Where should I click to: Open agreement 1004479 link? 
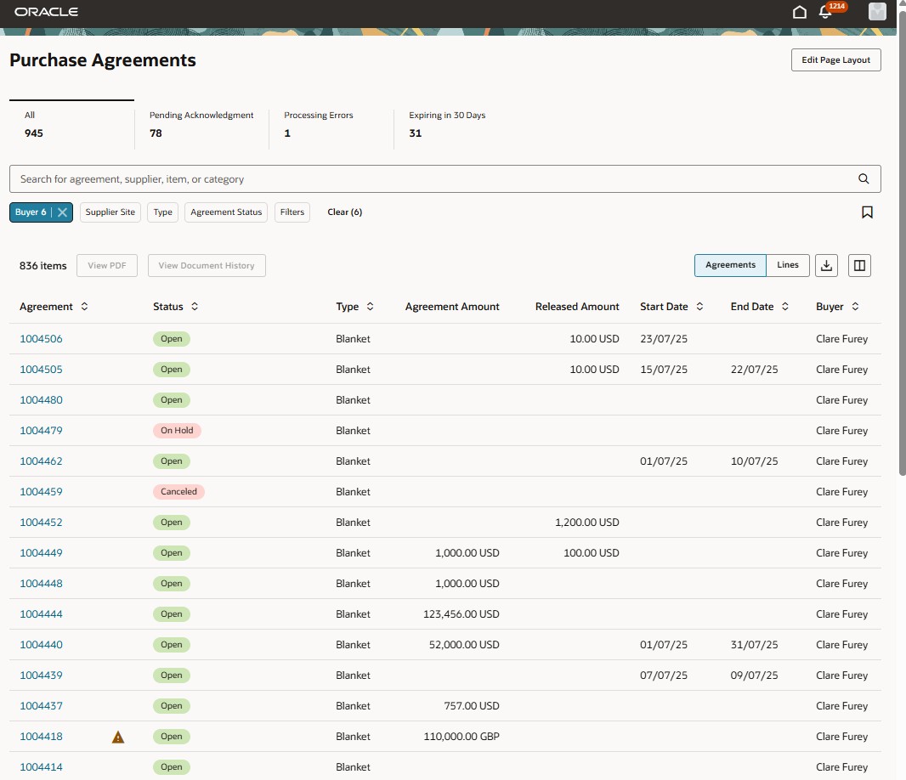[x=41, y=431]
